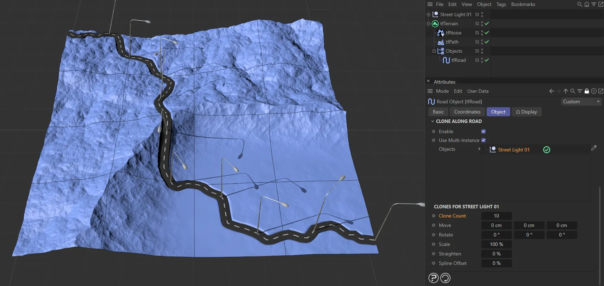Click the up arrow in Attributes toolbar
Image resolution: width=604 pixels, height=286 pixels.
pos(565,91)
